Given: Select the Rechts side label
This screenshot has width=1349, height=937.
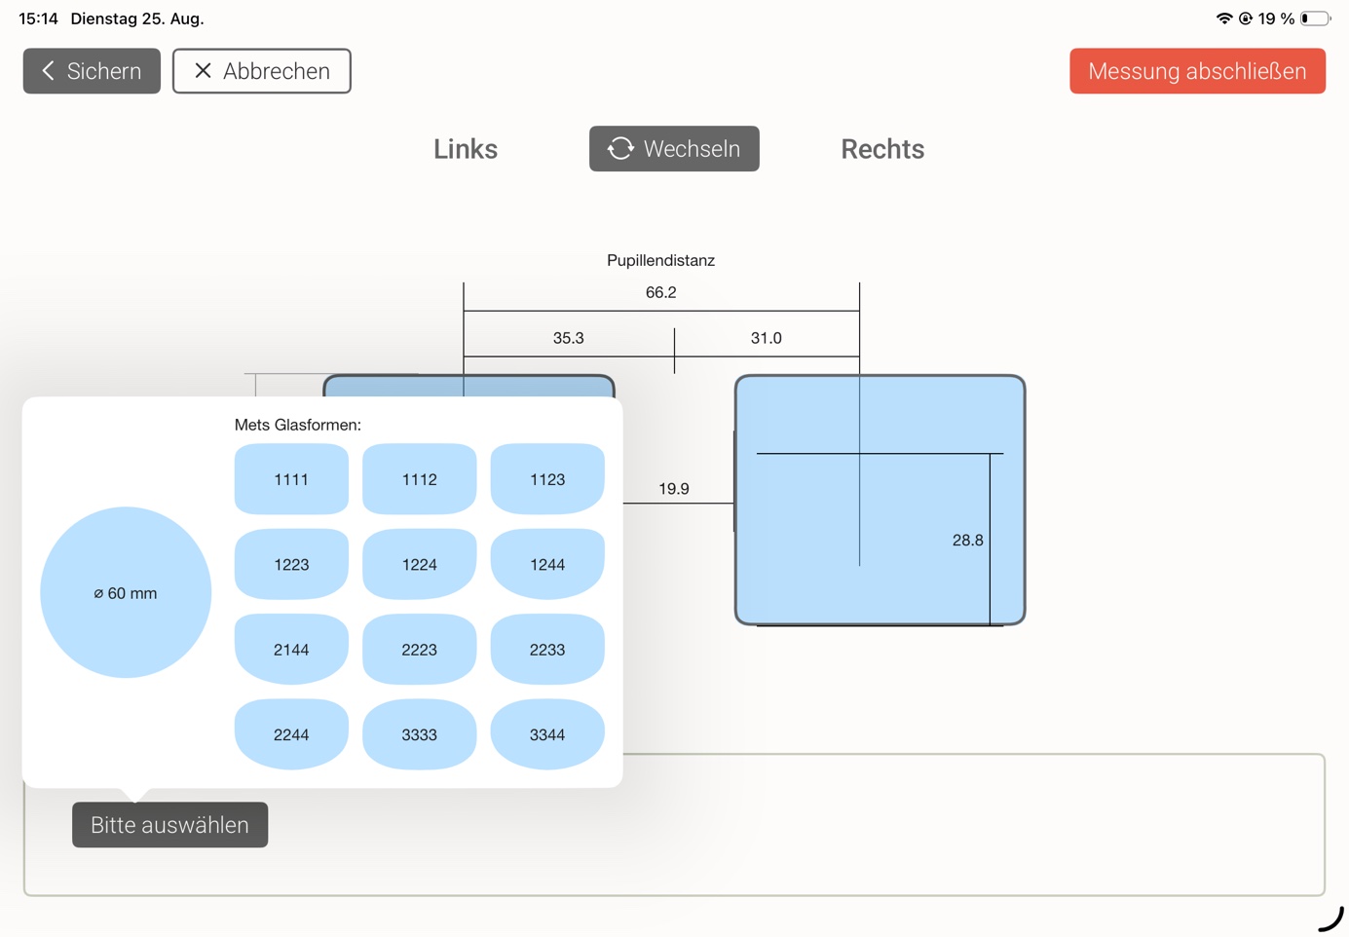Looking at the screenshot, I should pos(882,149).
